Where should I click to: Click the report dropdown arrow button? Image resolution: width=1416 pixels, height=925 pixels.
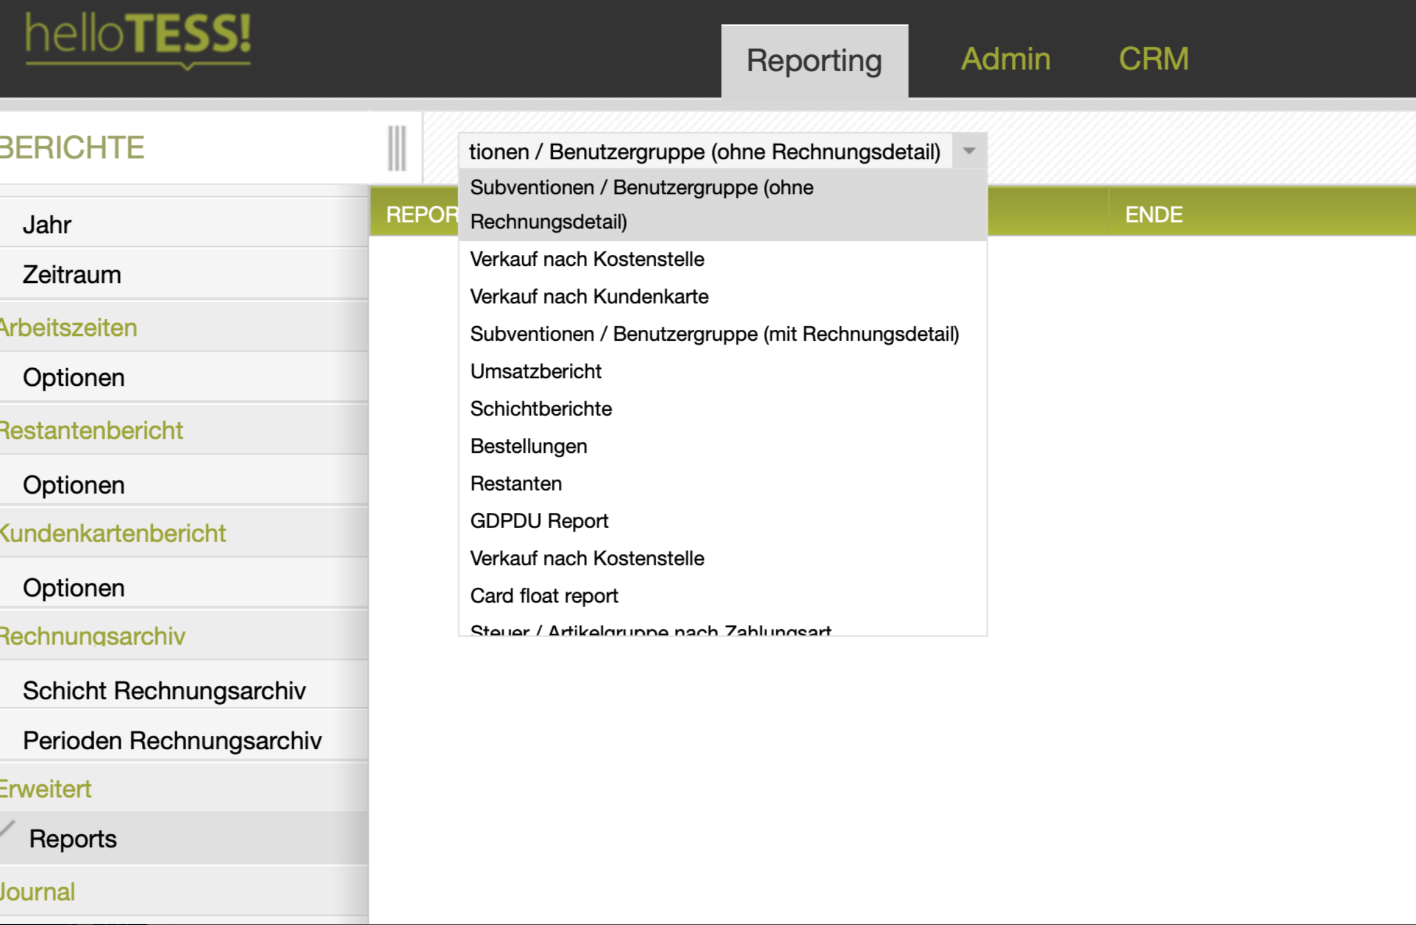(x=969, y=151)
